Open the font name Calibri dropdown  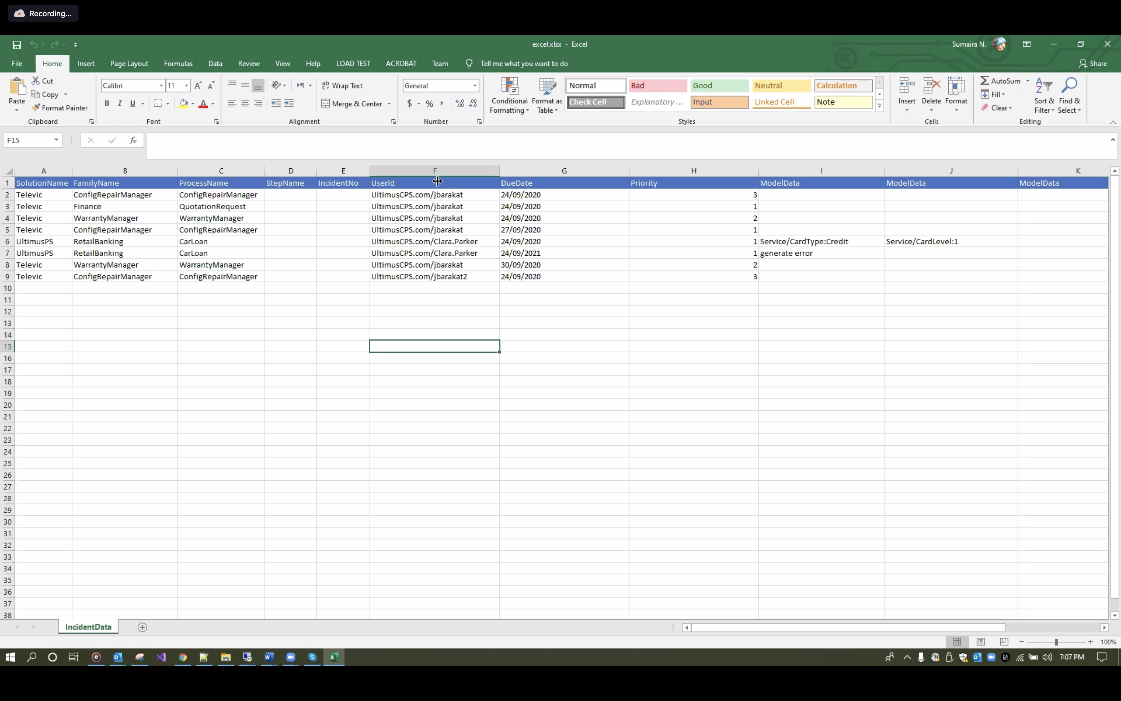pyautogui.click(x=161, y=85)
